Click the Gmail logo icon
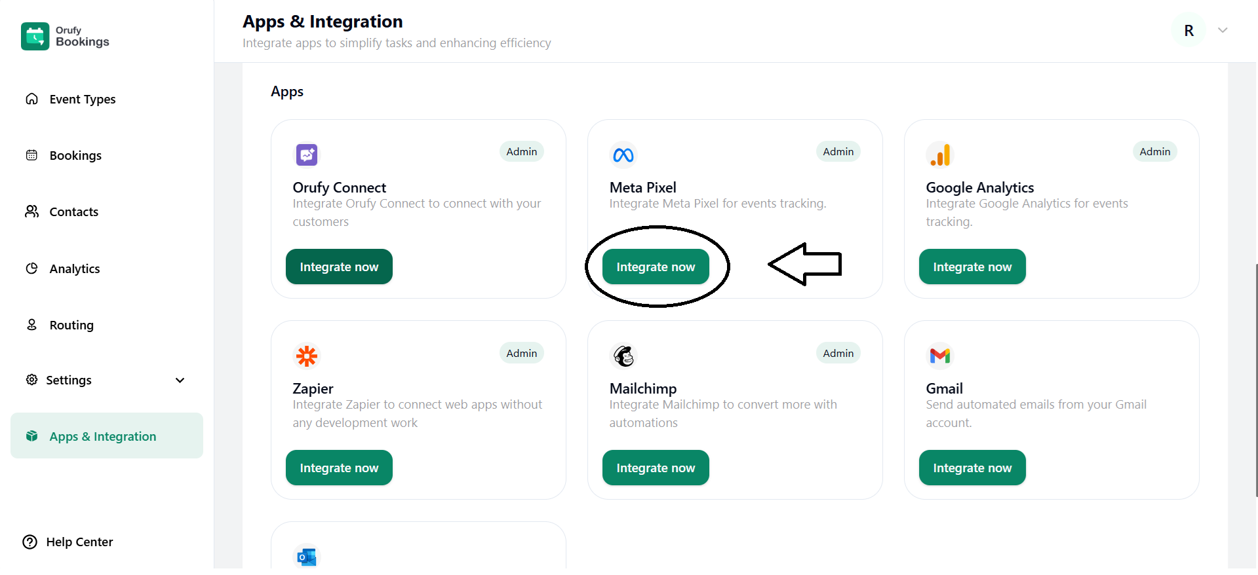This screenshot has width=1258, height=575. [x=940, y=356]
